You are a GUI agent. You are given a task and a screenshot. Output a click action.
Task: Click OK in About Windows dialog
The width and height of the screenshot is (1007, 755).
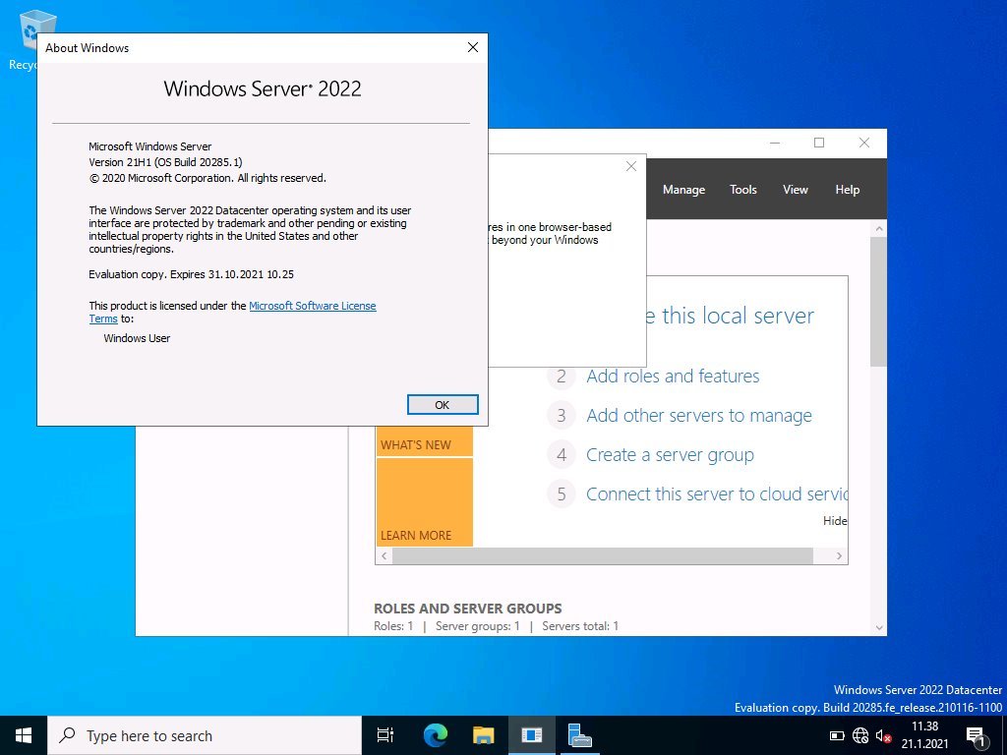(x=443, y=404)
